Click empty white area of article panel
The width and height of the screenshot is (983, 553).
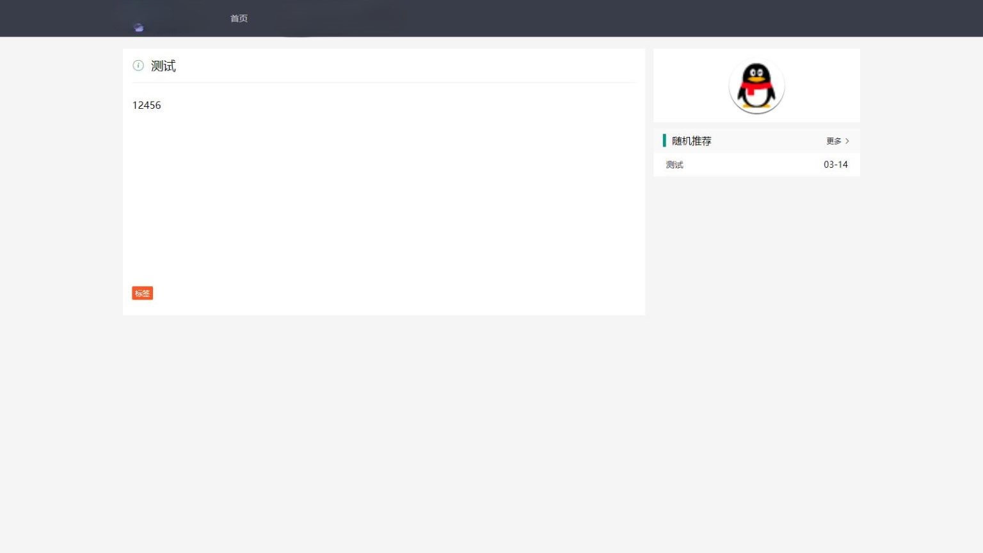point(384,198)
